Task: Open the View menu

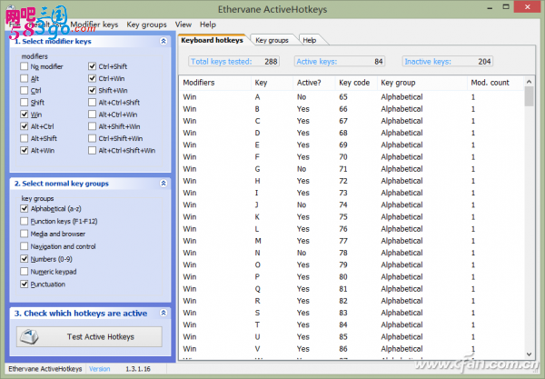Action: point(183,25)
